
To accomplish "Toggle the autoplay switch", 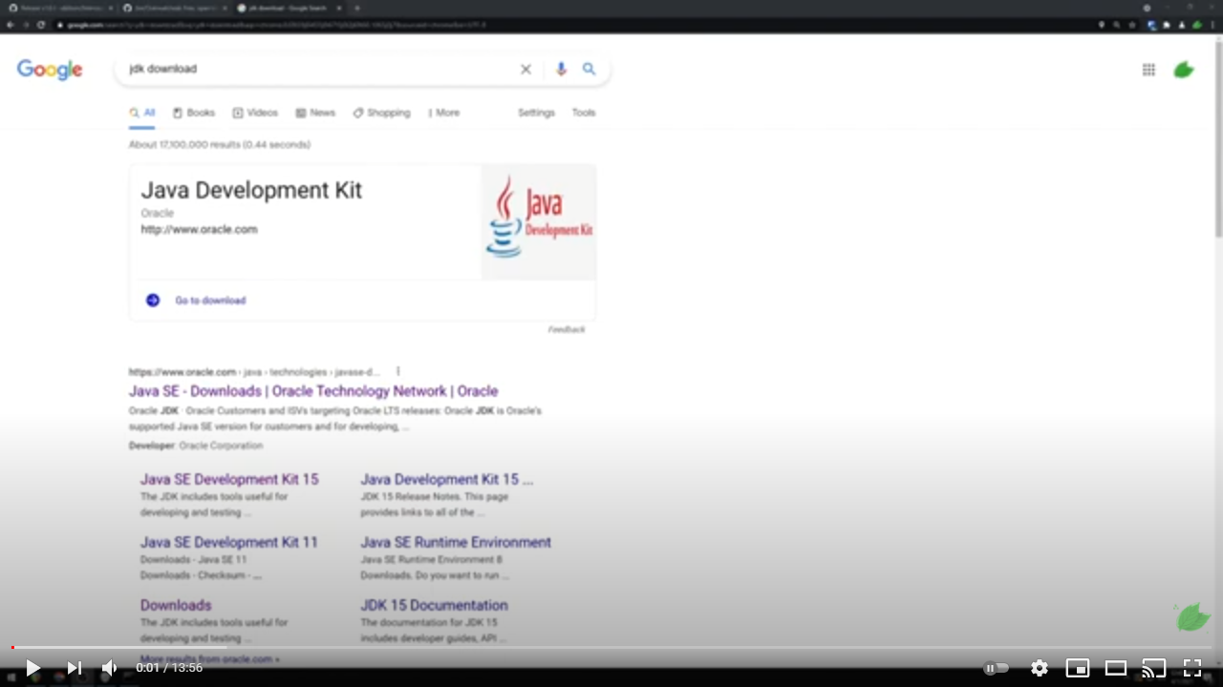I will click(996, 668).
